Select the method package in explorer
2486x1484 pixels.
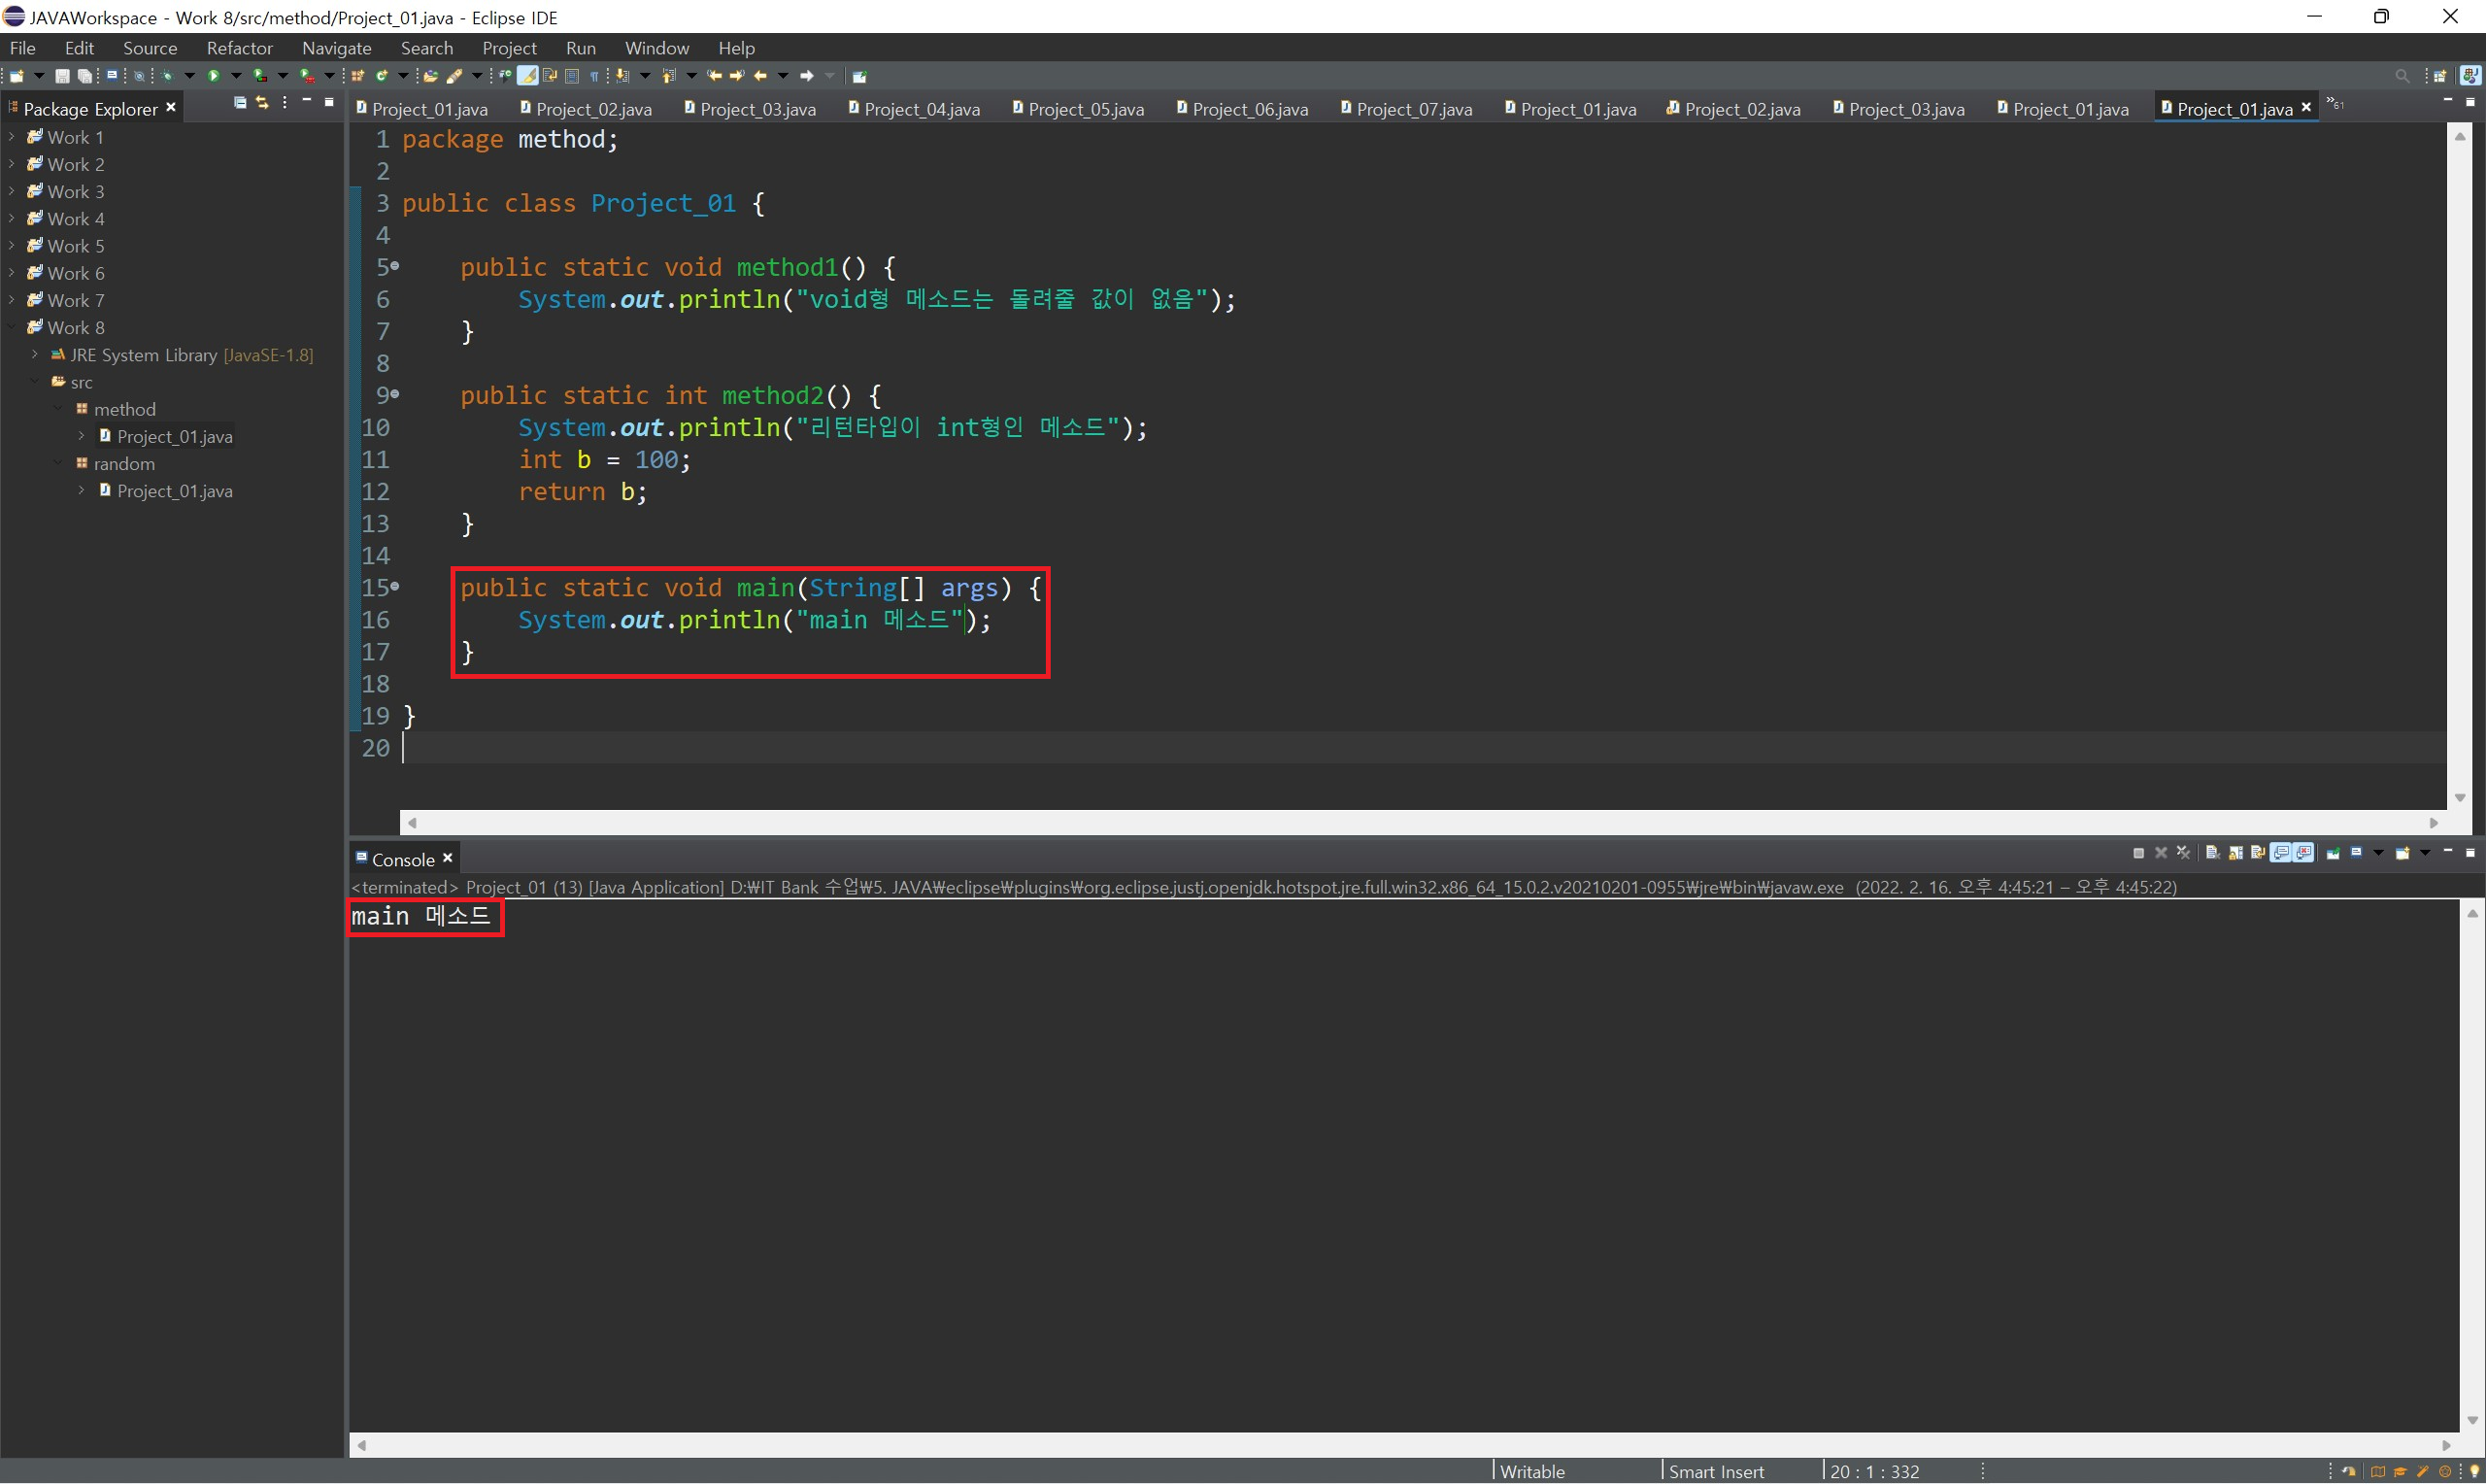pos(124,409)
